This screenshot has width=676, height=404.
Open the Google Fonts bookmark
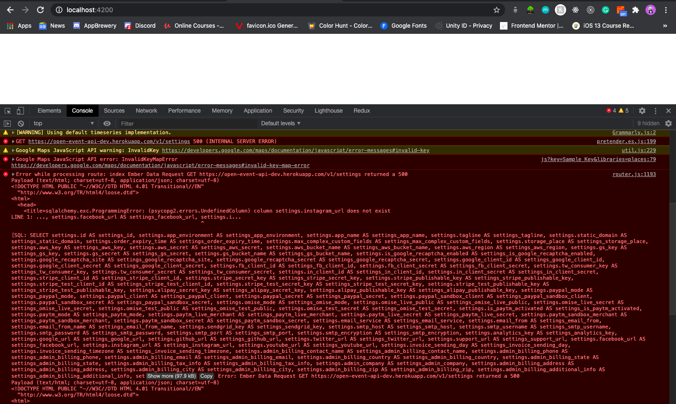404,26
